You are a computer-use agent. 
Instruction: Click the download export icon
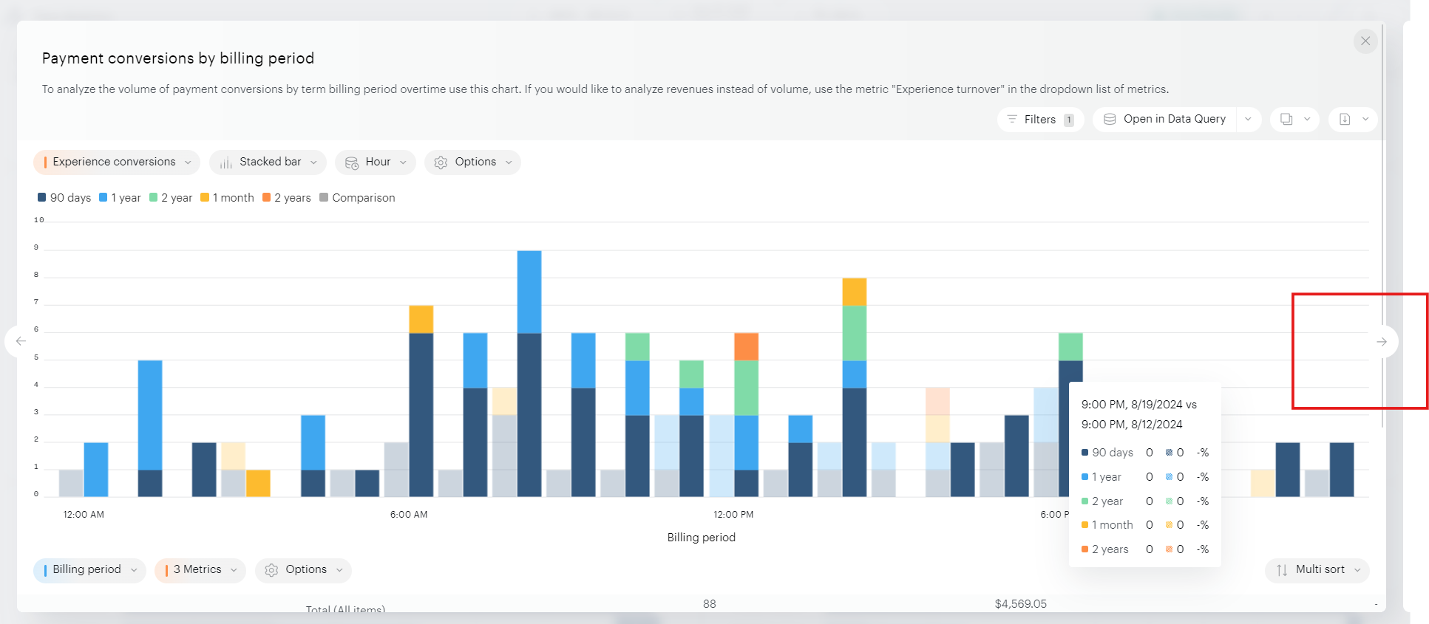(1345, 120)
